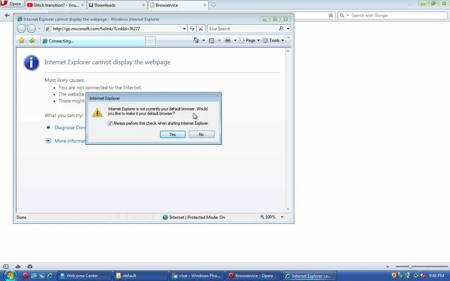Switch to the Glitch transition YouTube tab
Screen dimensions: 450x281
click(x=56, y=5)
